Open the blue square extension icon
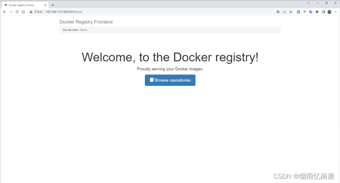 [299, 12]
